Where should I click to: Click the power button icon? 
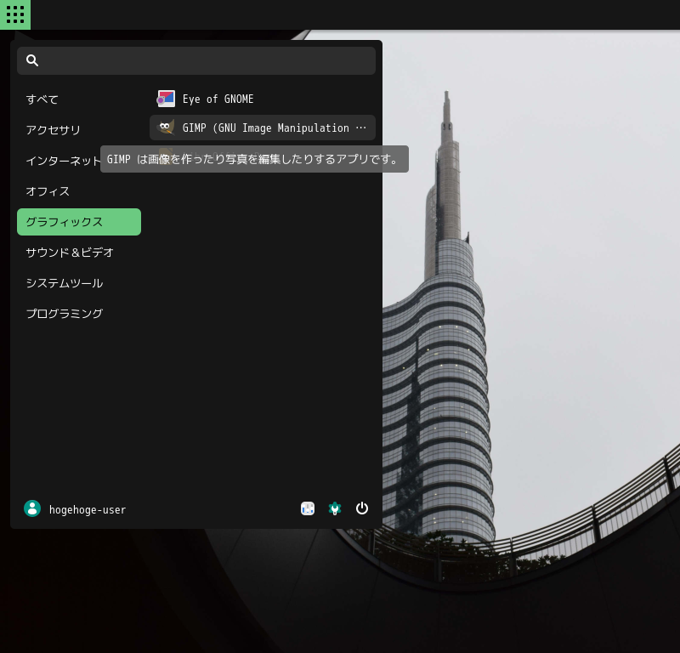362,508
